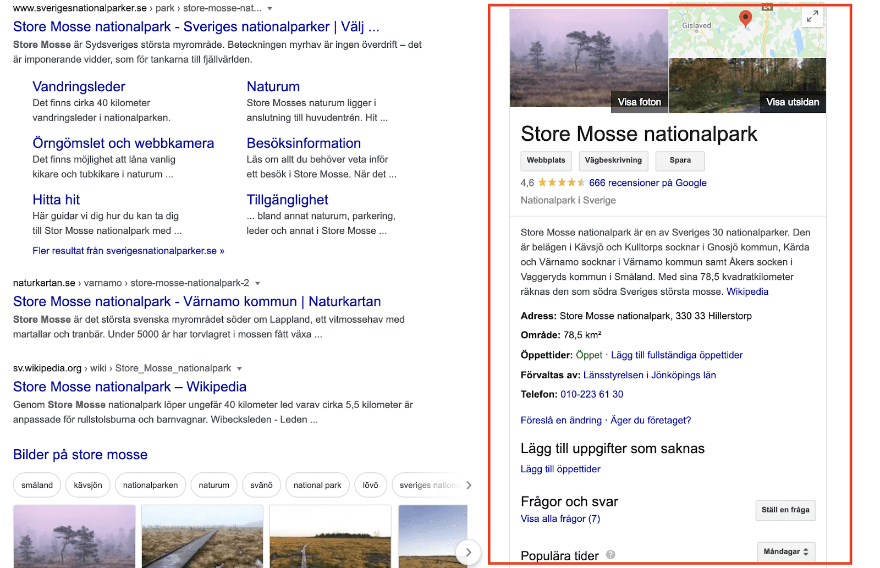Open Store Mosse nationalpark – Wikipedia result

130,387
